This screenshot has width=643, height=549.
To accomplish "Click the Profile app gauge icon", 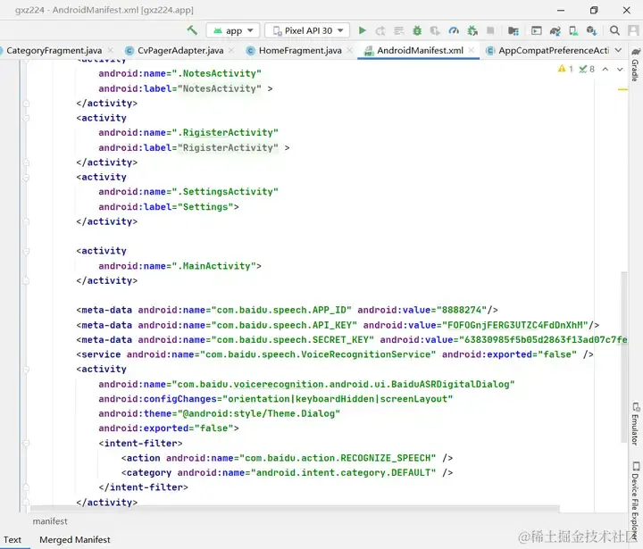I will [x=454, y=30].
